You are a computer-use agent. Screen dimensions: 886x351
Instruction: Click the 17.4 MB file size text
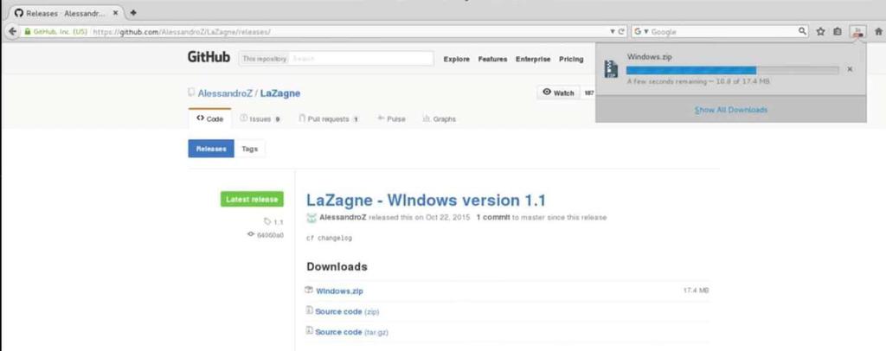696,290
